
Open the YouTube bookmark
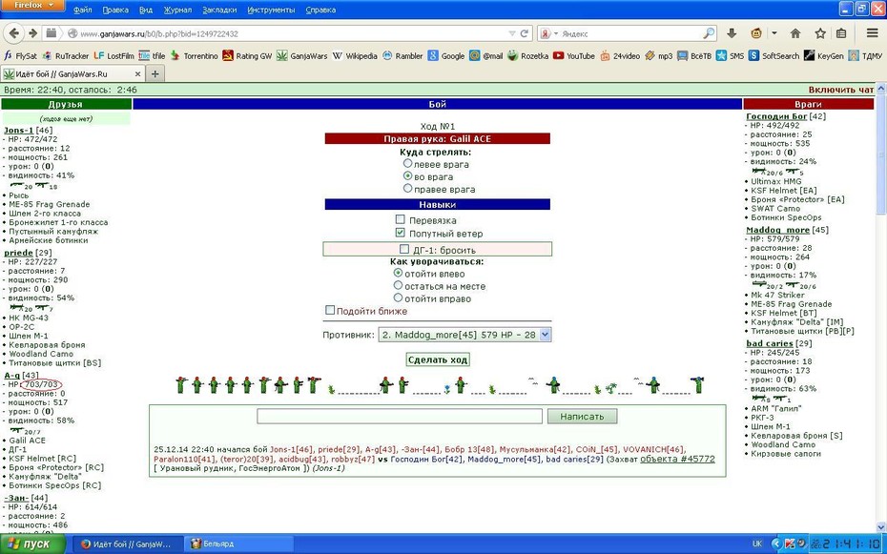coord(574,56)
